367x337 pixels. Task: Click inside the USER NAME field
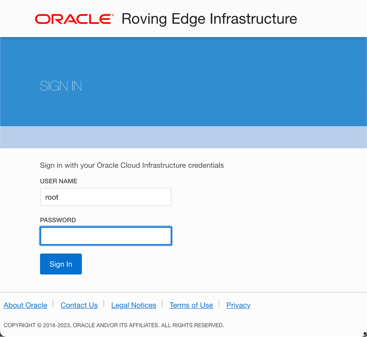[x=105, y=197]
